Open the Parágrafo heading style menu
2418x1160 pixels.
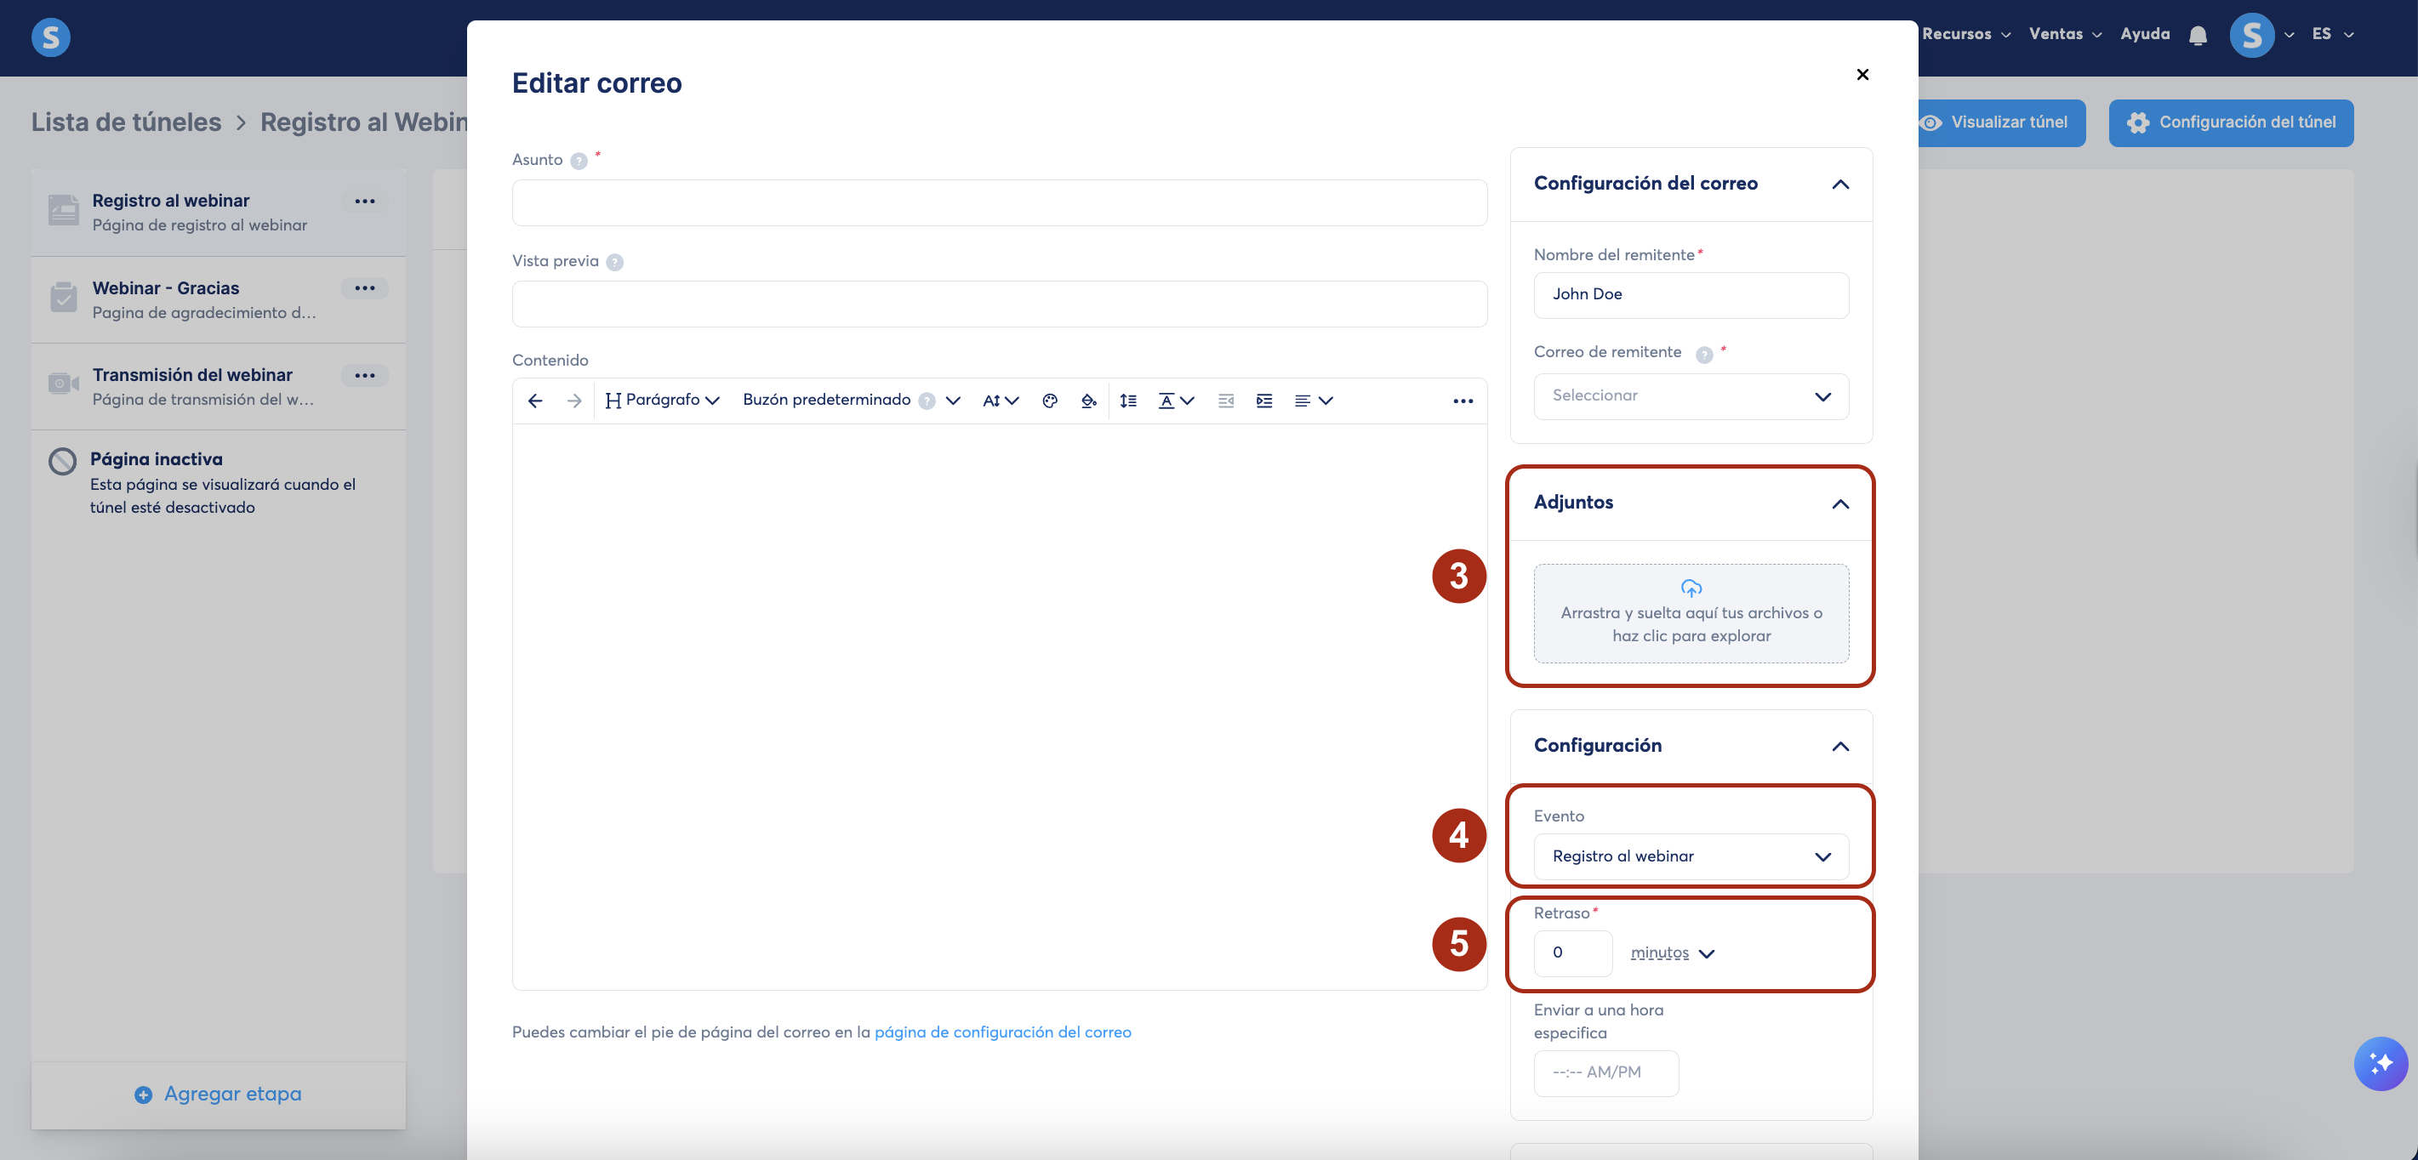663,401
